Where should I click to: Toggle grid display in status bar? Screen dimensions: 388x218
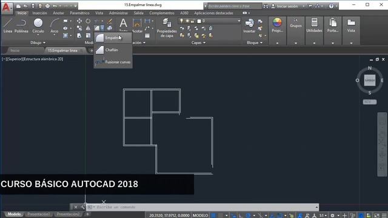click(x=213, y=216)
